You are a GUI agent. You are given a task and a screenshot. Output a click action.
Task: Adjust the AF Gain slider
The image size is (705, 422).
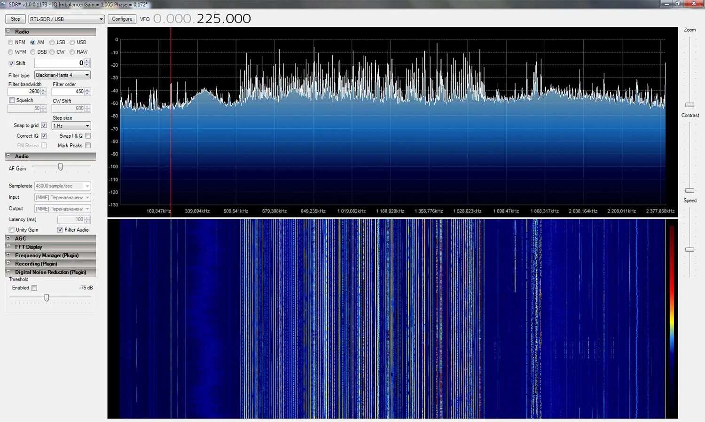pos(60,167)
